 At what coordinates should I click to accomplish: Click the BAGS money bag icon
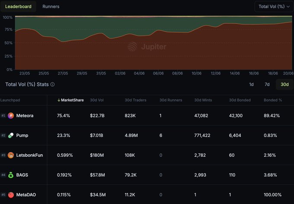click(x=11, y=175)
